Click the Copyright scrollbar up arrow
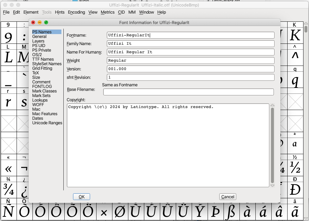 (x=272, y=105)
